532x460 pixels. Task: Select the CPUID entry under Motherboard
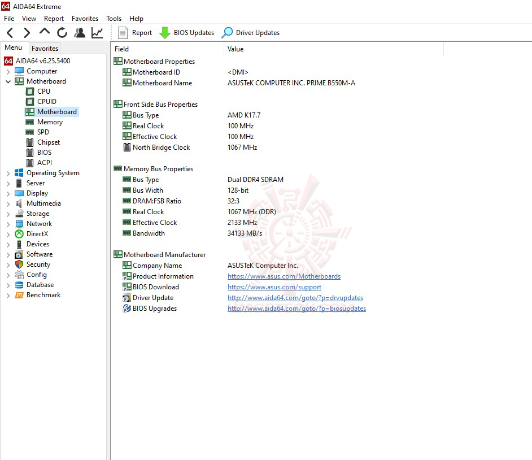[46, 101]
